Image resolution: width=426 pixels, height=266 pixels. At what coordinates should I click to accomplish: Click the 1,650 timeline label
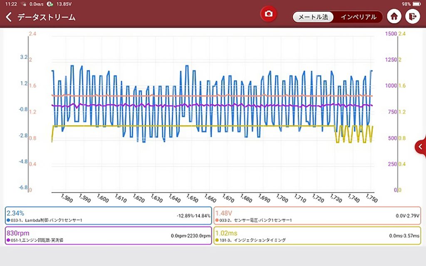192,198
